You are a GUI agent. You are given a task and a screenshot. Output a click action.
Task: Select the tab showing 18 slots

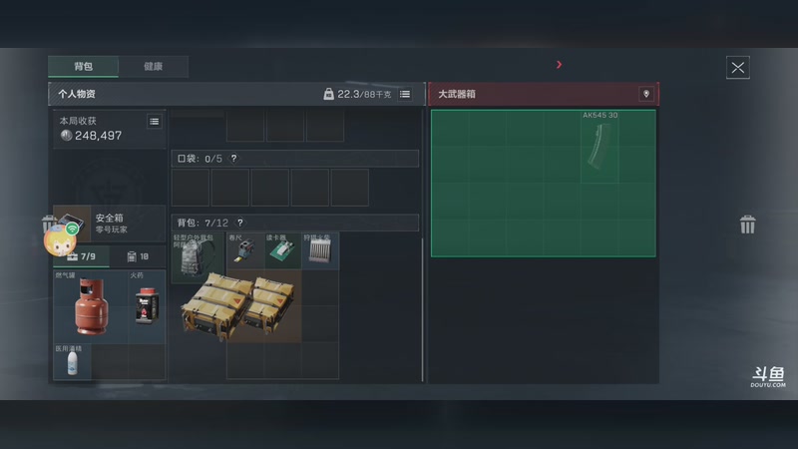[x=138, y=256]
